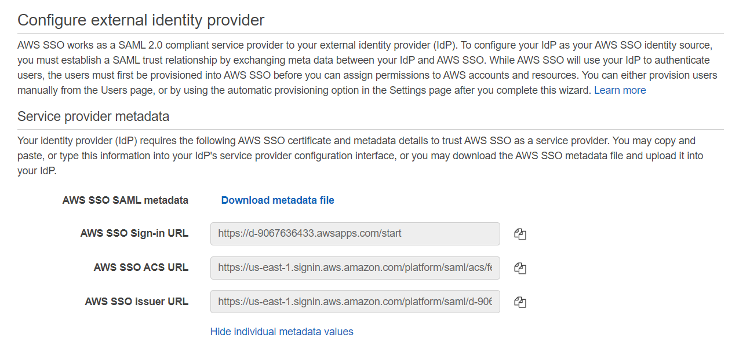Click the AWS SSO ACS URL label
This screenshot has height=345, width=739.
click(141, 267)
